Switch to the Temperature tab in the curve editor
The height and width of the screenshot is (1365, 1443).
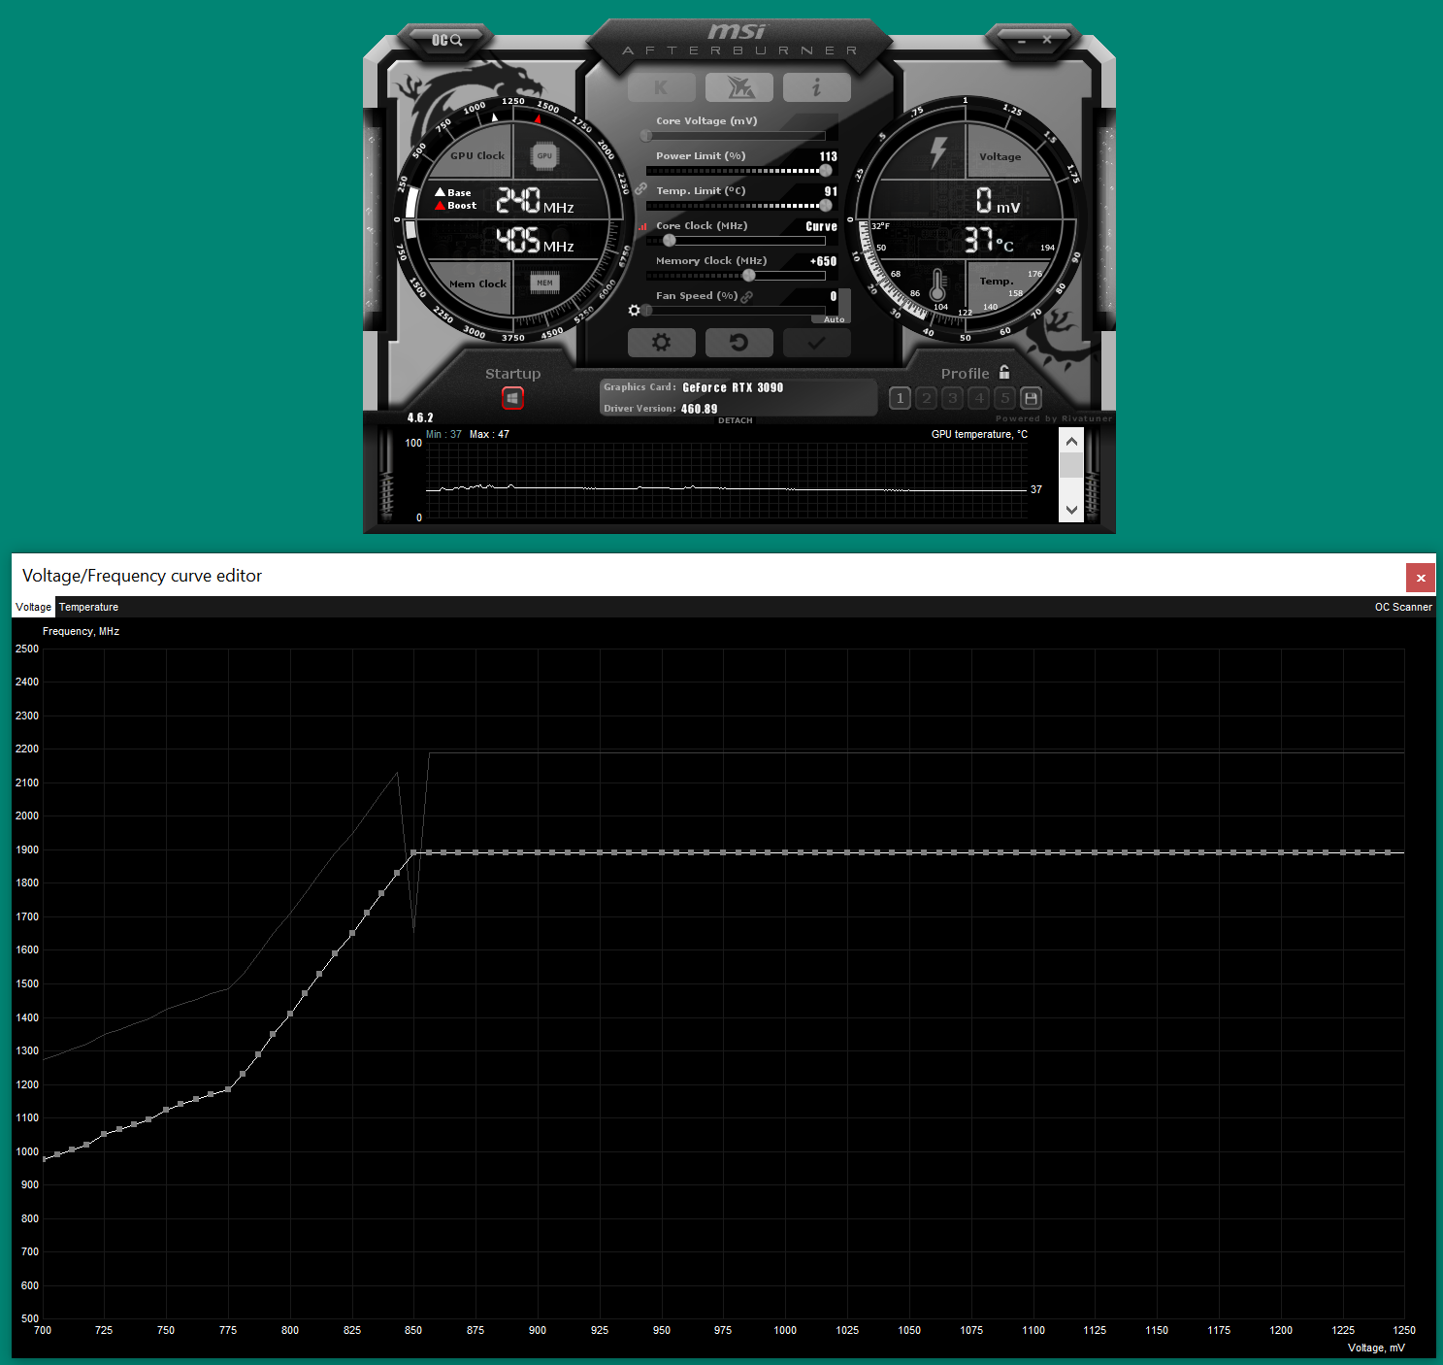[88, 607]
